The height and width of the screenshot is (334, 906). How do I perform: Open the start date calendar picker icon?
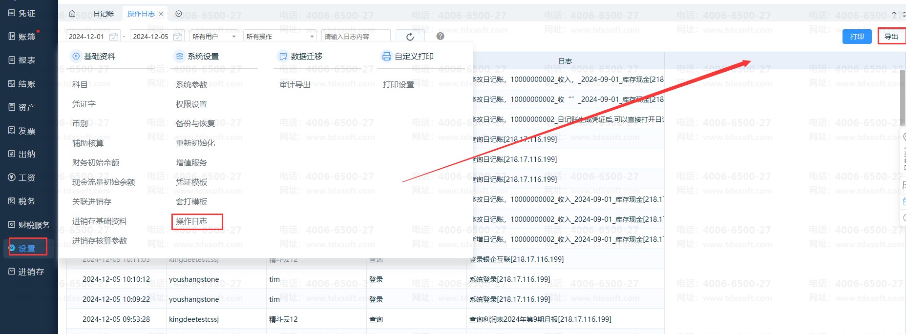pos(113,37)
